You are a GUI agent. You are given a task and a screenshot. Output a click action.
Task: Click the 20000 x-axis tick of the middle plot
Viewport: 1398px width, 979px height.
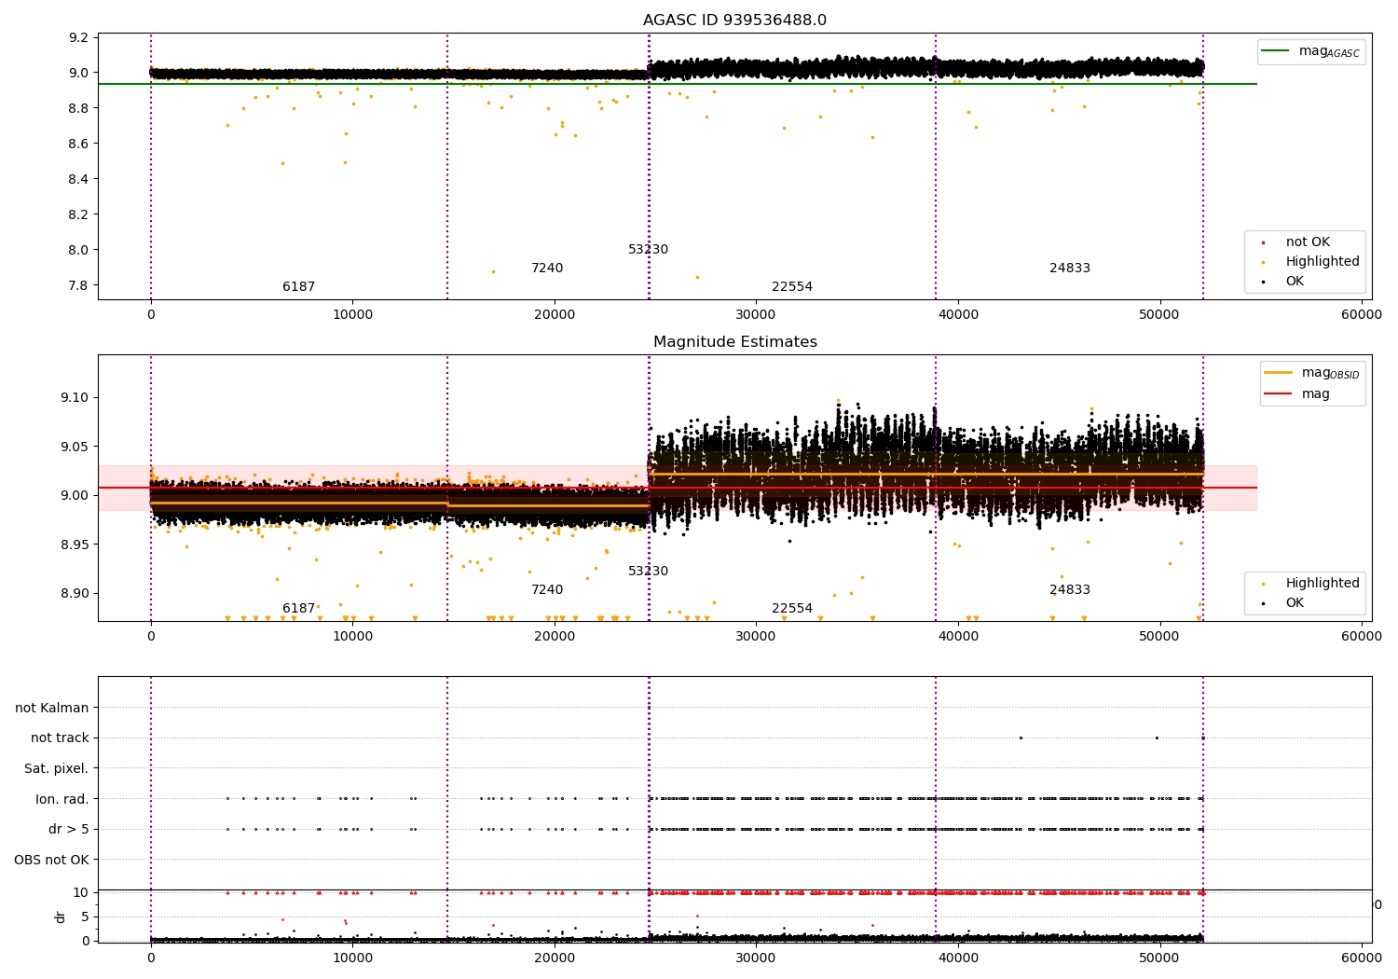tap(555, 637)
